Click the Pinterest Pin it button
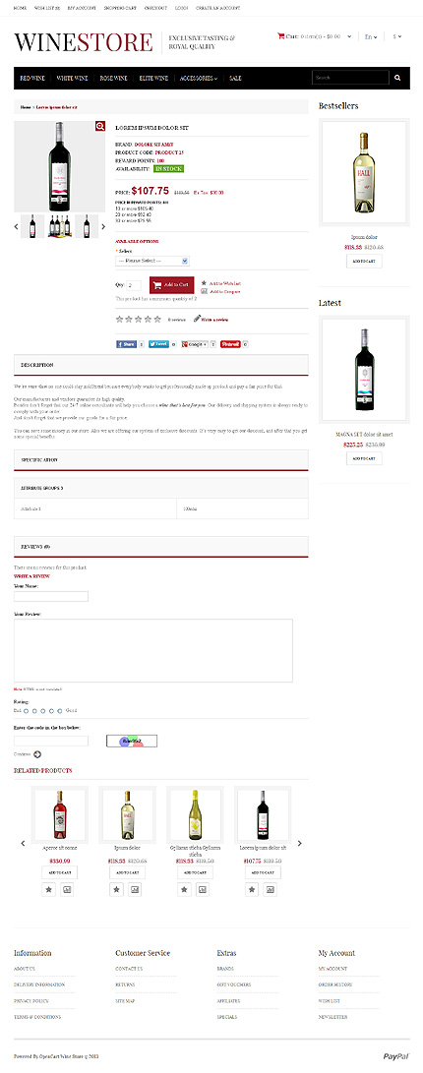This screenshot has height=1073, width=423. [230, 344]
